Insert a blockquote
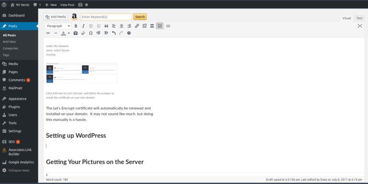This screenshot has height=184, width=368. (x=106, y=26)
